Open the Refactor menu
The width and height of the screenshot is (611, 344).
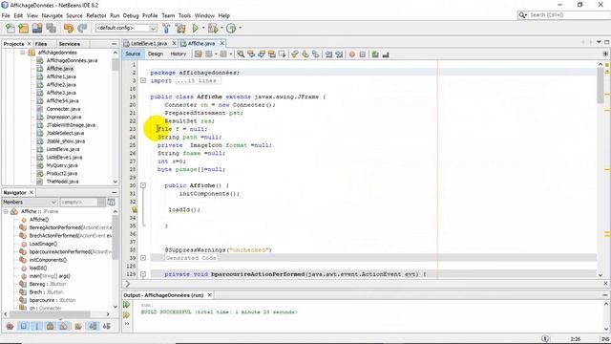point(96,15)
